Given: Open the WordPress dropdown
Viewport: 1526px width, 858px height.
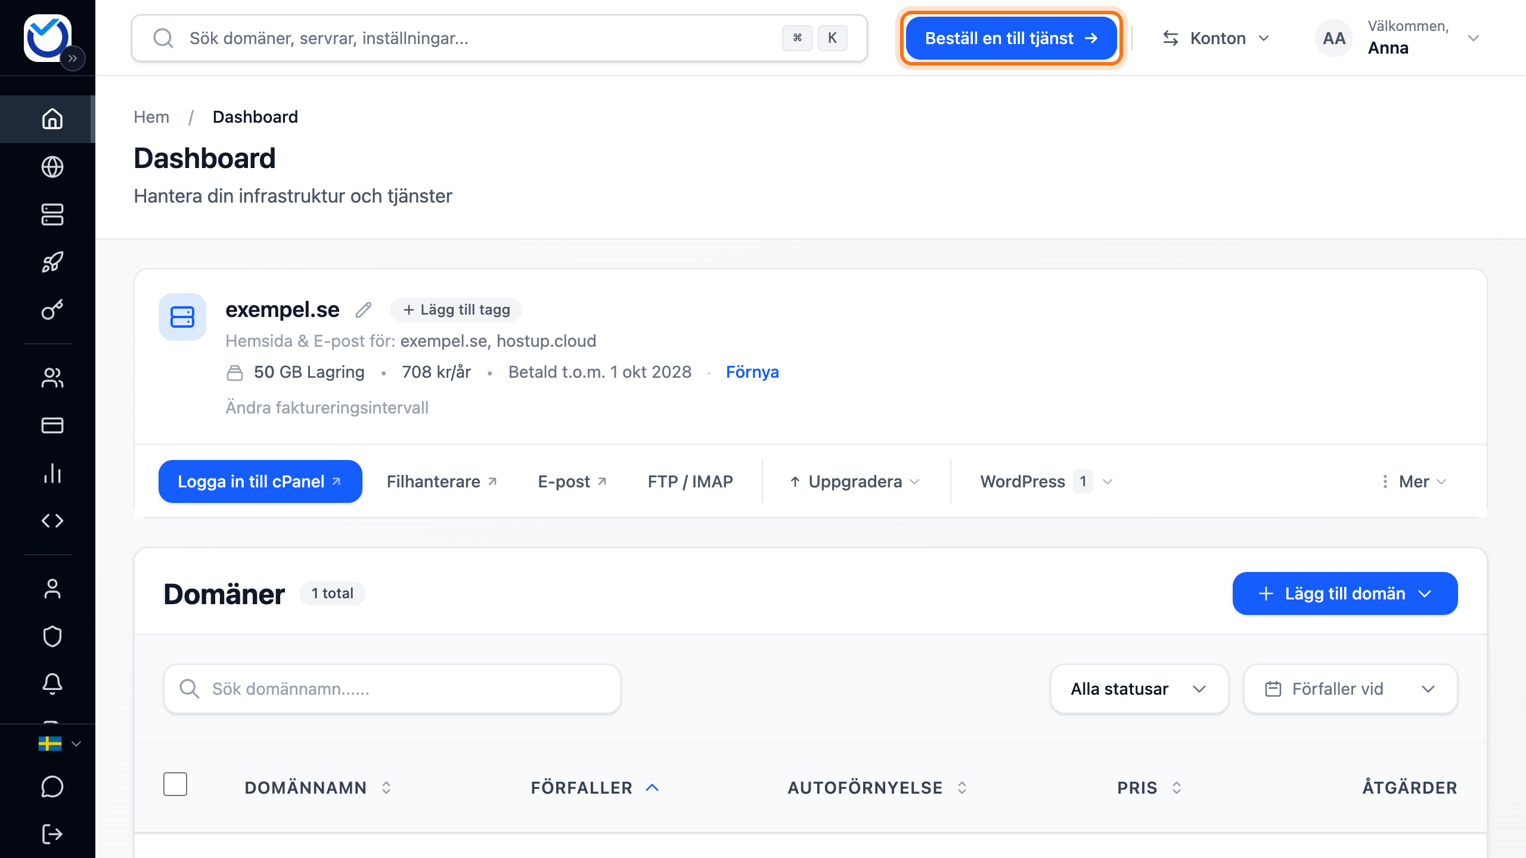Looking at the screenshot, I should (1047, 481).
